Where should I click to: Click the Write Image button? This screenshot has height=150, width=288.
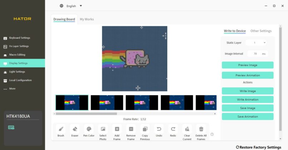pyautogui.click(x=248, y=91)
